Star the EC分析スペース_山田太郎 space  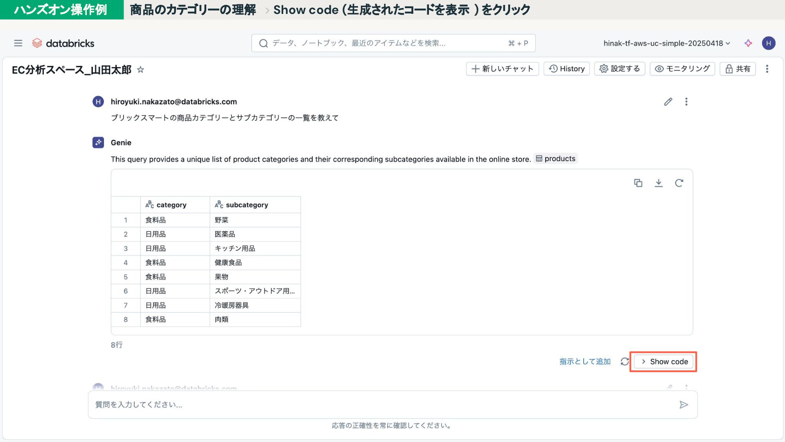coord(140,70)
